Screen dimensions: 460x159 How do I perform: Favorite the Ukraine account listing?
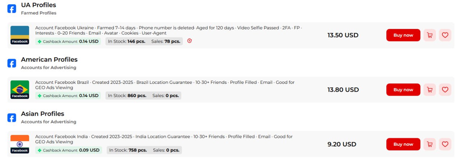[445, 35]
